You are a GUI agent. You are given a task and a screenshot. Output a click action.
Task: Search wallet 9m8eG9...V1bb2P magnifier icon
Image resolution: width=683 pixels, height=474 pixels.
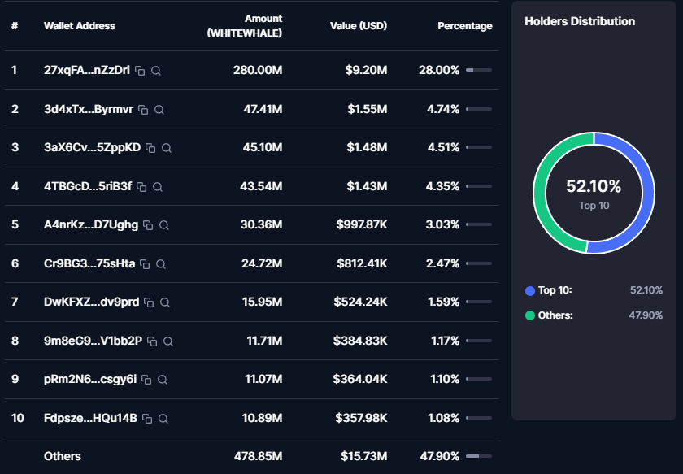pyautogui.click(x=168, y=341)
